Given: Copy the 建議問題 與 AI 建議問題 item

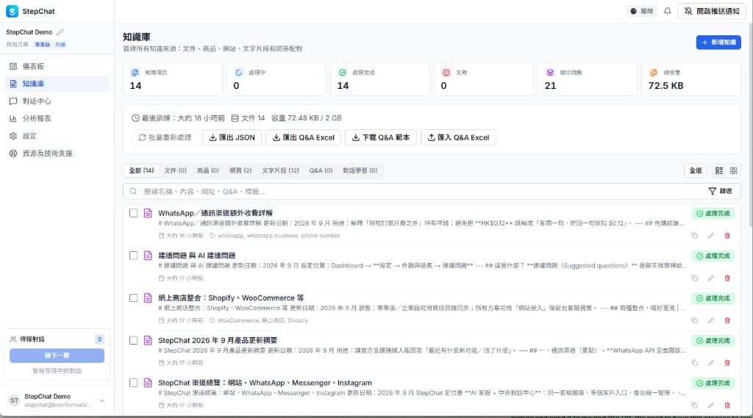Looking at the screenshot, I should click(694, 278).
